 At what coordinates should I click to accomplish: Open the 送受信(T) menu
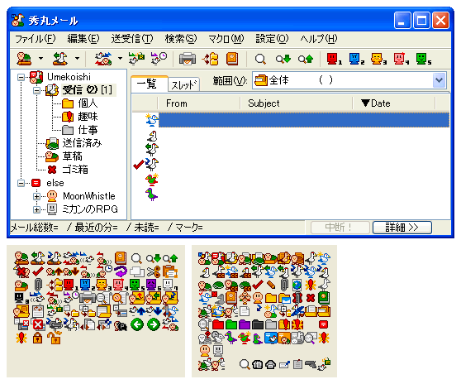pyautogui.click(x=131, y=39)
